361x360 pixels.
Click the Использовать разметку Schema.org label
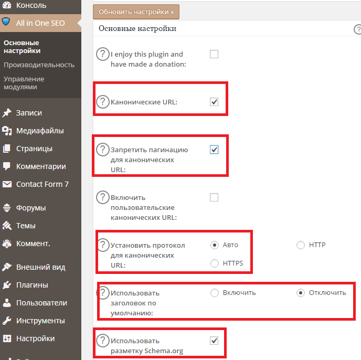coord(147,346)
